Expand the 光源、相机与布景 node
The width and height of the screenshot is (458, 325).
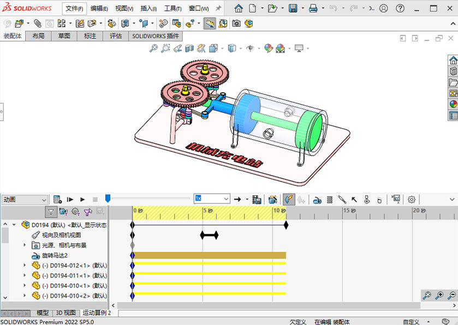(x=25, y=245)
